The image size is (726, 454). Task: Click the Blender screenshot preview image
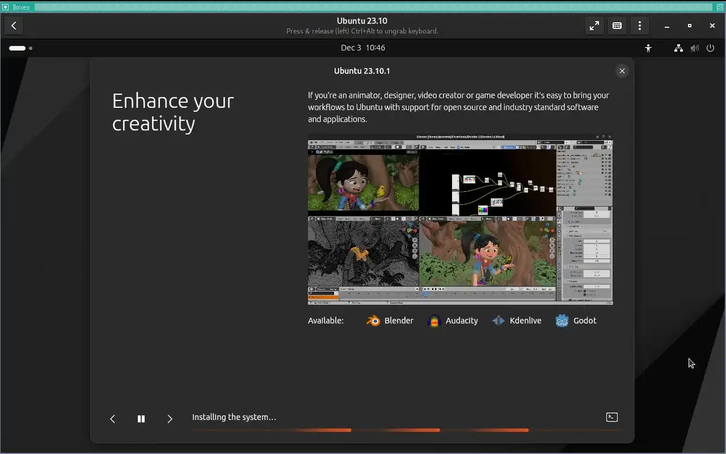[461, 219]
